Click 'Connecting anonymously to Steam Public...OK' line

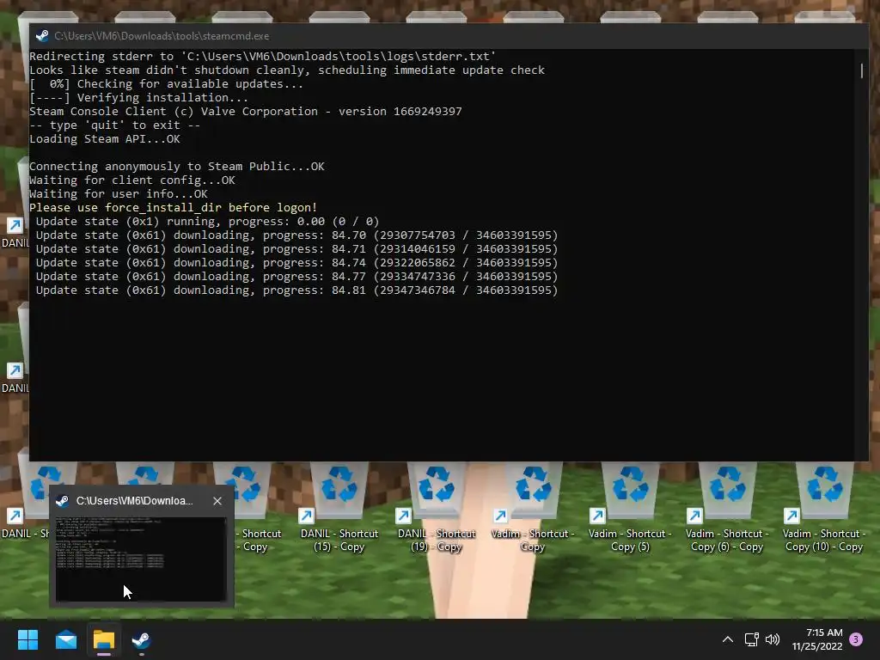(177, 166)
